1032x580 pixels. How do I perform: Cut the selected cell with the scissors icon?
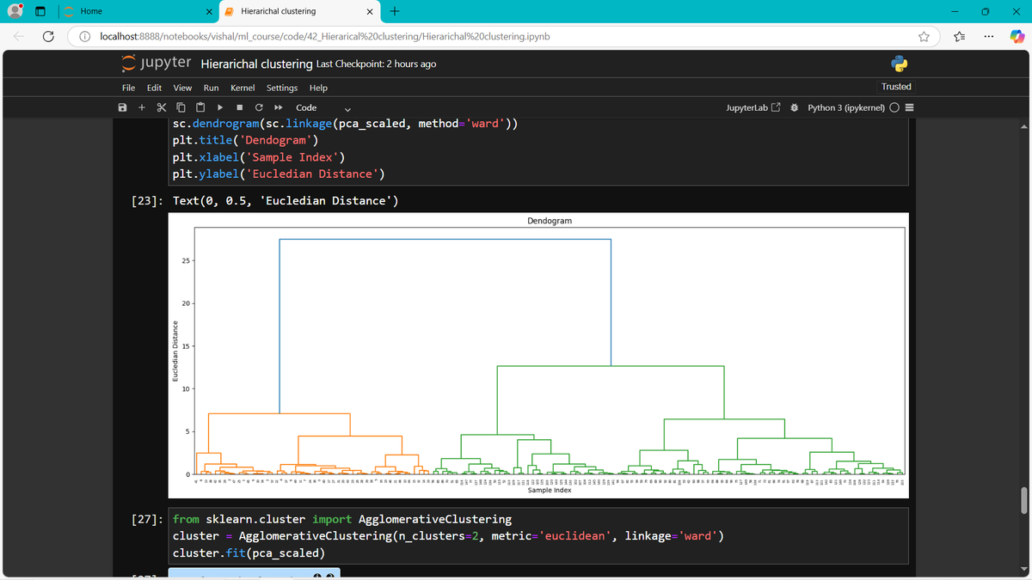pos(161,107)
